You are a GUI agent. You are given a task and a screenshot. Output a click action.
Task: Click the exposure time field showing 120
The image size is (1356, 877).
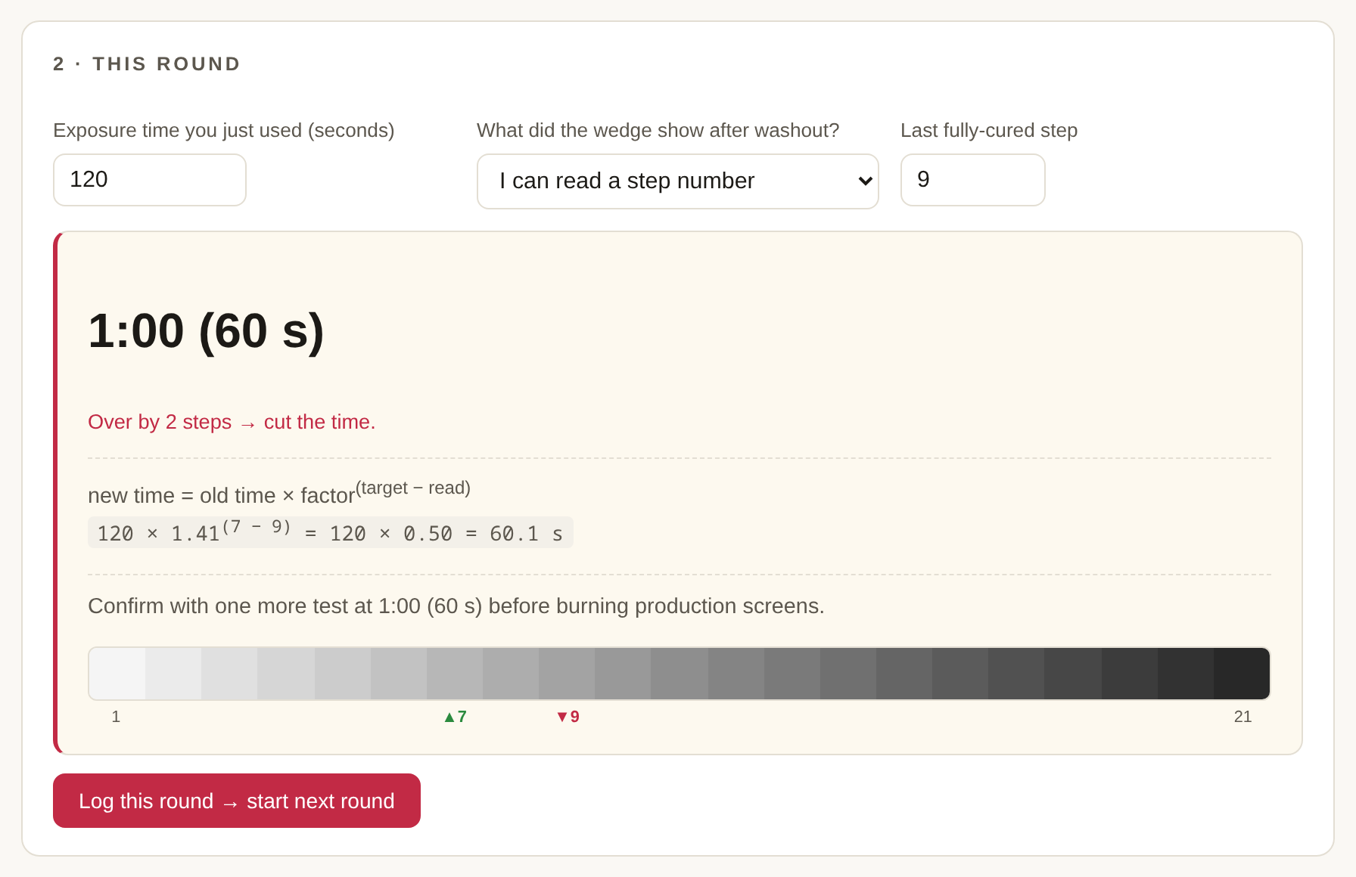[x=150, y=180]
